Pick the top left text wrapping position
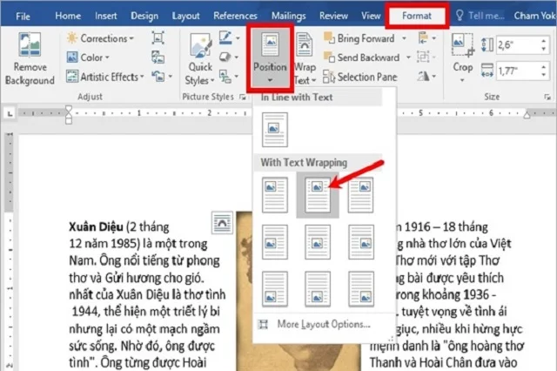The height and width of the screenshot is (371, 557). (x=273, y=191)
